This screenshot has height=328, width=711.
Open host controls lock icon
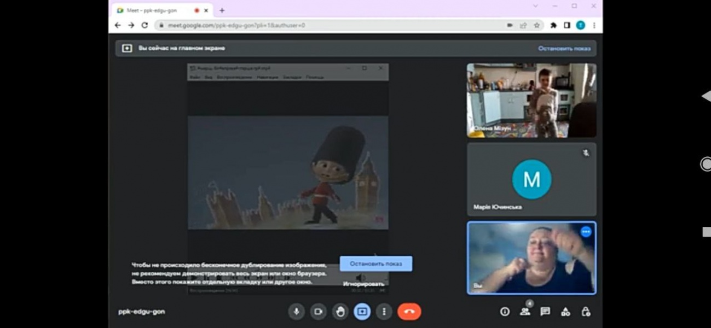[586, 312]
